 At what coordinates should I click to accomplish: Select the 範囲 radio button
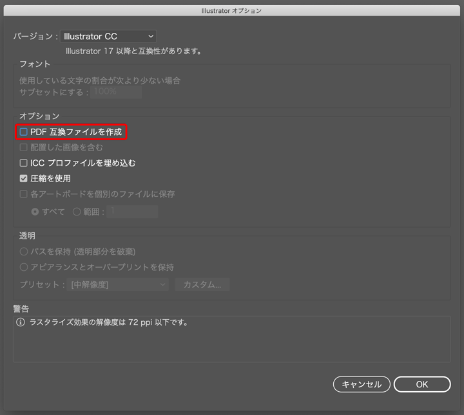pos(77,212)
